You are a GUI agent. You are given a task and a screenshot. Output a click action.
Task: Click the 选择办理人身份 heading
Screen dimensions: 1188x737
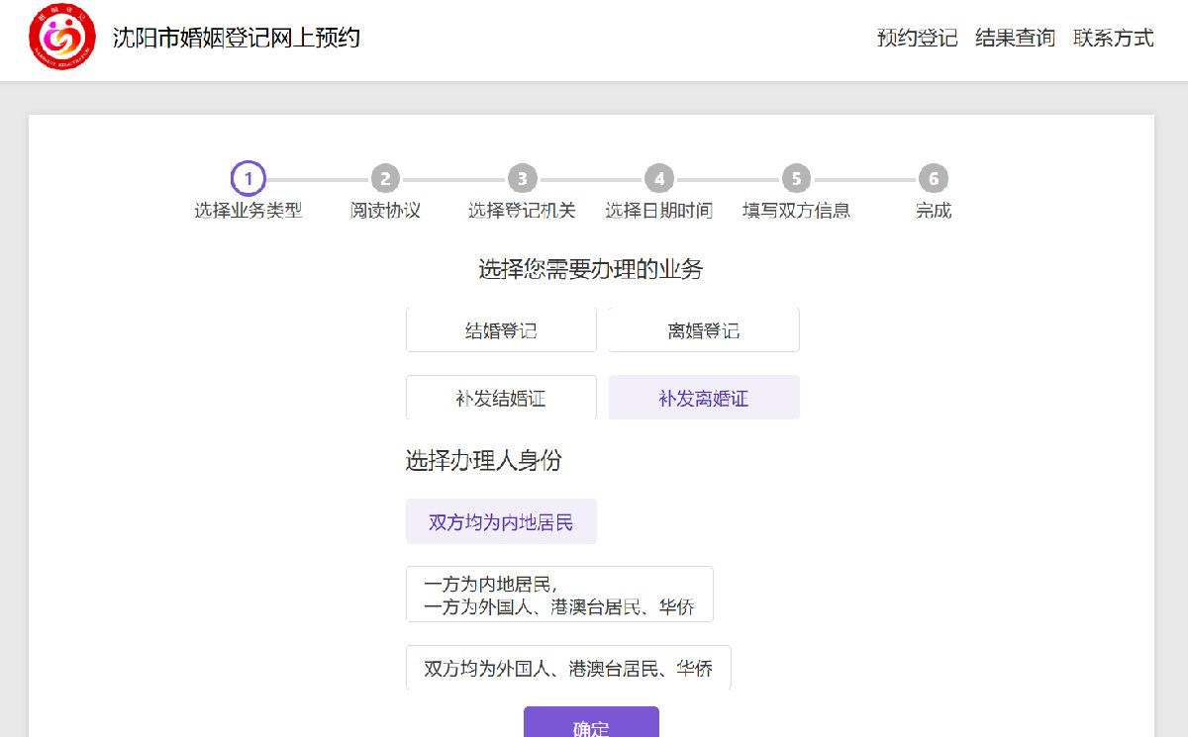click(484, 460)
